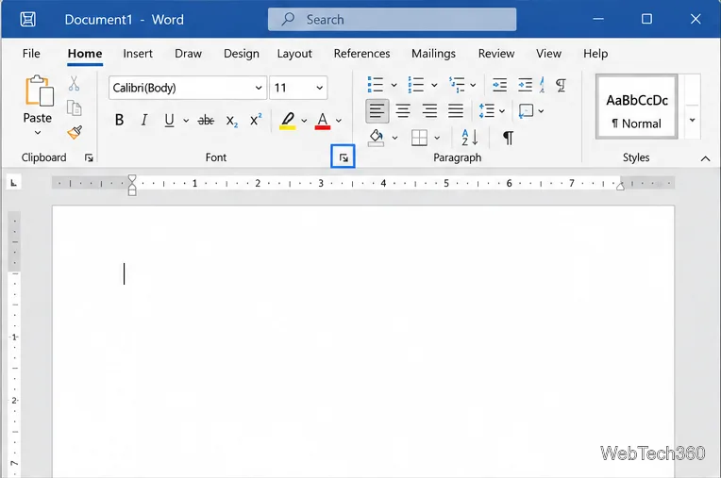The width and height of the screenshot is (721, 478).
Task: Open the Shading color dropdown arrow
Action: click(394, 138)
